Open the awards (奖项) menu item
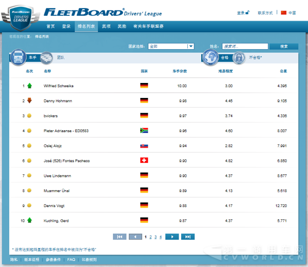 (106, 26)
